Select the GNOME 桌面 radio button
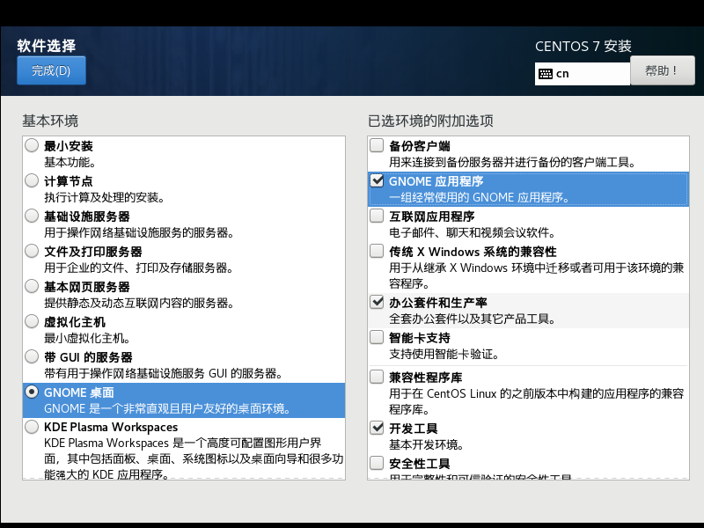The height and width of the screenshot is (528, 704). click(32, 392)
